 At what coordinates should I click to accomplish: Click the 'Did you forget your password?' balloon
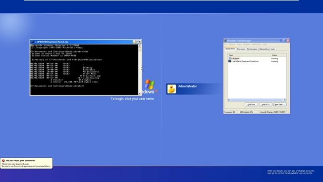pos(26,163)
